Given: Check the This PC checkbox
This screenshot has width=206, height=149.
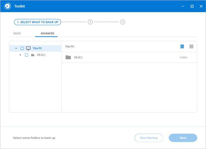Looking at the screenshot, I should point(22,48).
